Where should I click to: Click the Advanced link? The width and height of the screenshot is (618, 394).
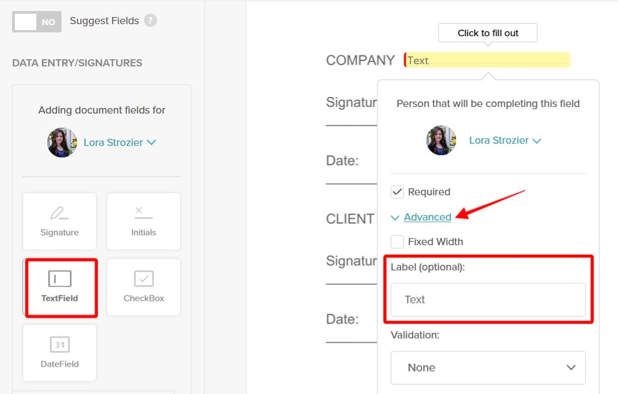(427, 217)
